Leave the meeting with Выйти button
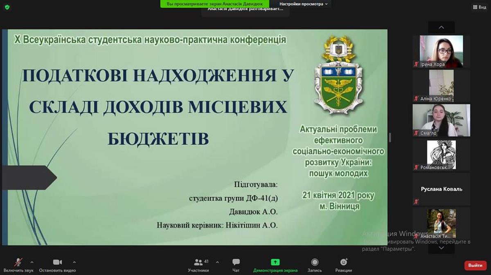Image resolution: width=491 pixels, height=275 pixels. coord(475,265)
